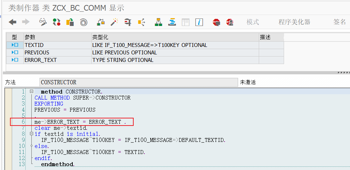Viewport: 350px width, 170px height.
Task: Open the Information 'i' help icon
Action: coord(199,22)
